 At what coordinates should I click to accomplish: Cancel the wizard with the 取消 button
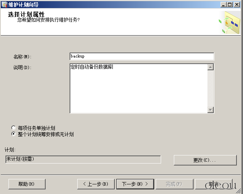click(214, 184)
